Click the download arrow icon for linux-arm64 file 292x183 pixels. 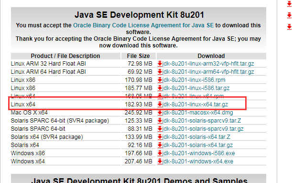pyautogui.click(x=160, y=72)
